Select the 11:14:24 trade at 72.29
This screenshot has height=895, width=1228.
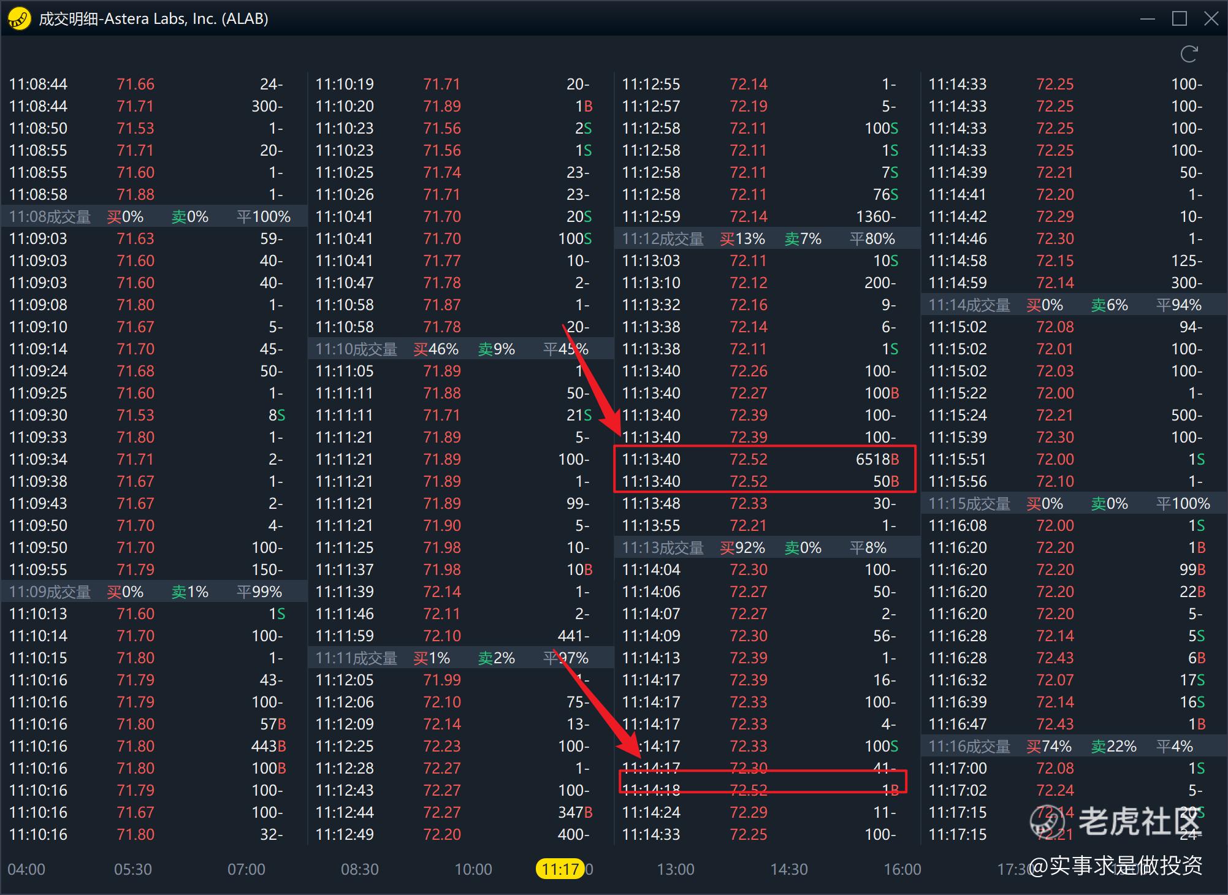[x=767, y=812]
